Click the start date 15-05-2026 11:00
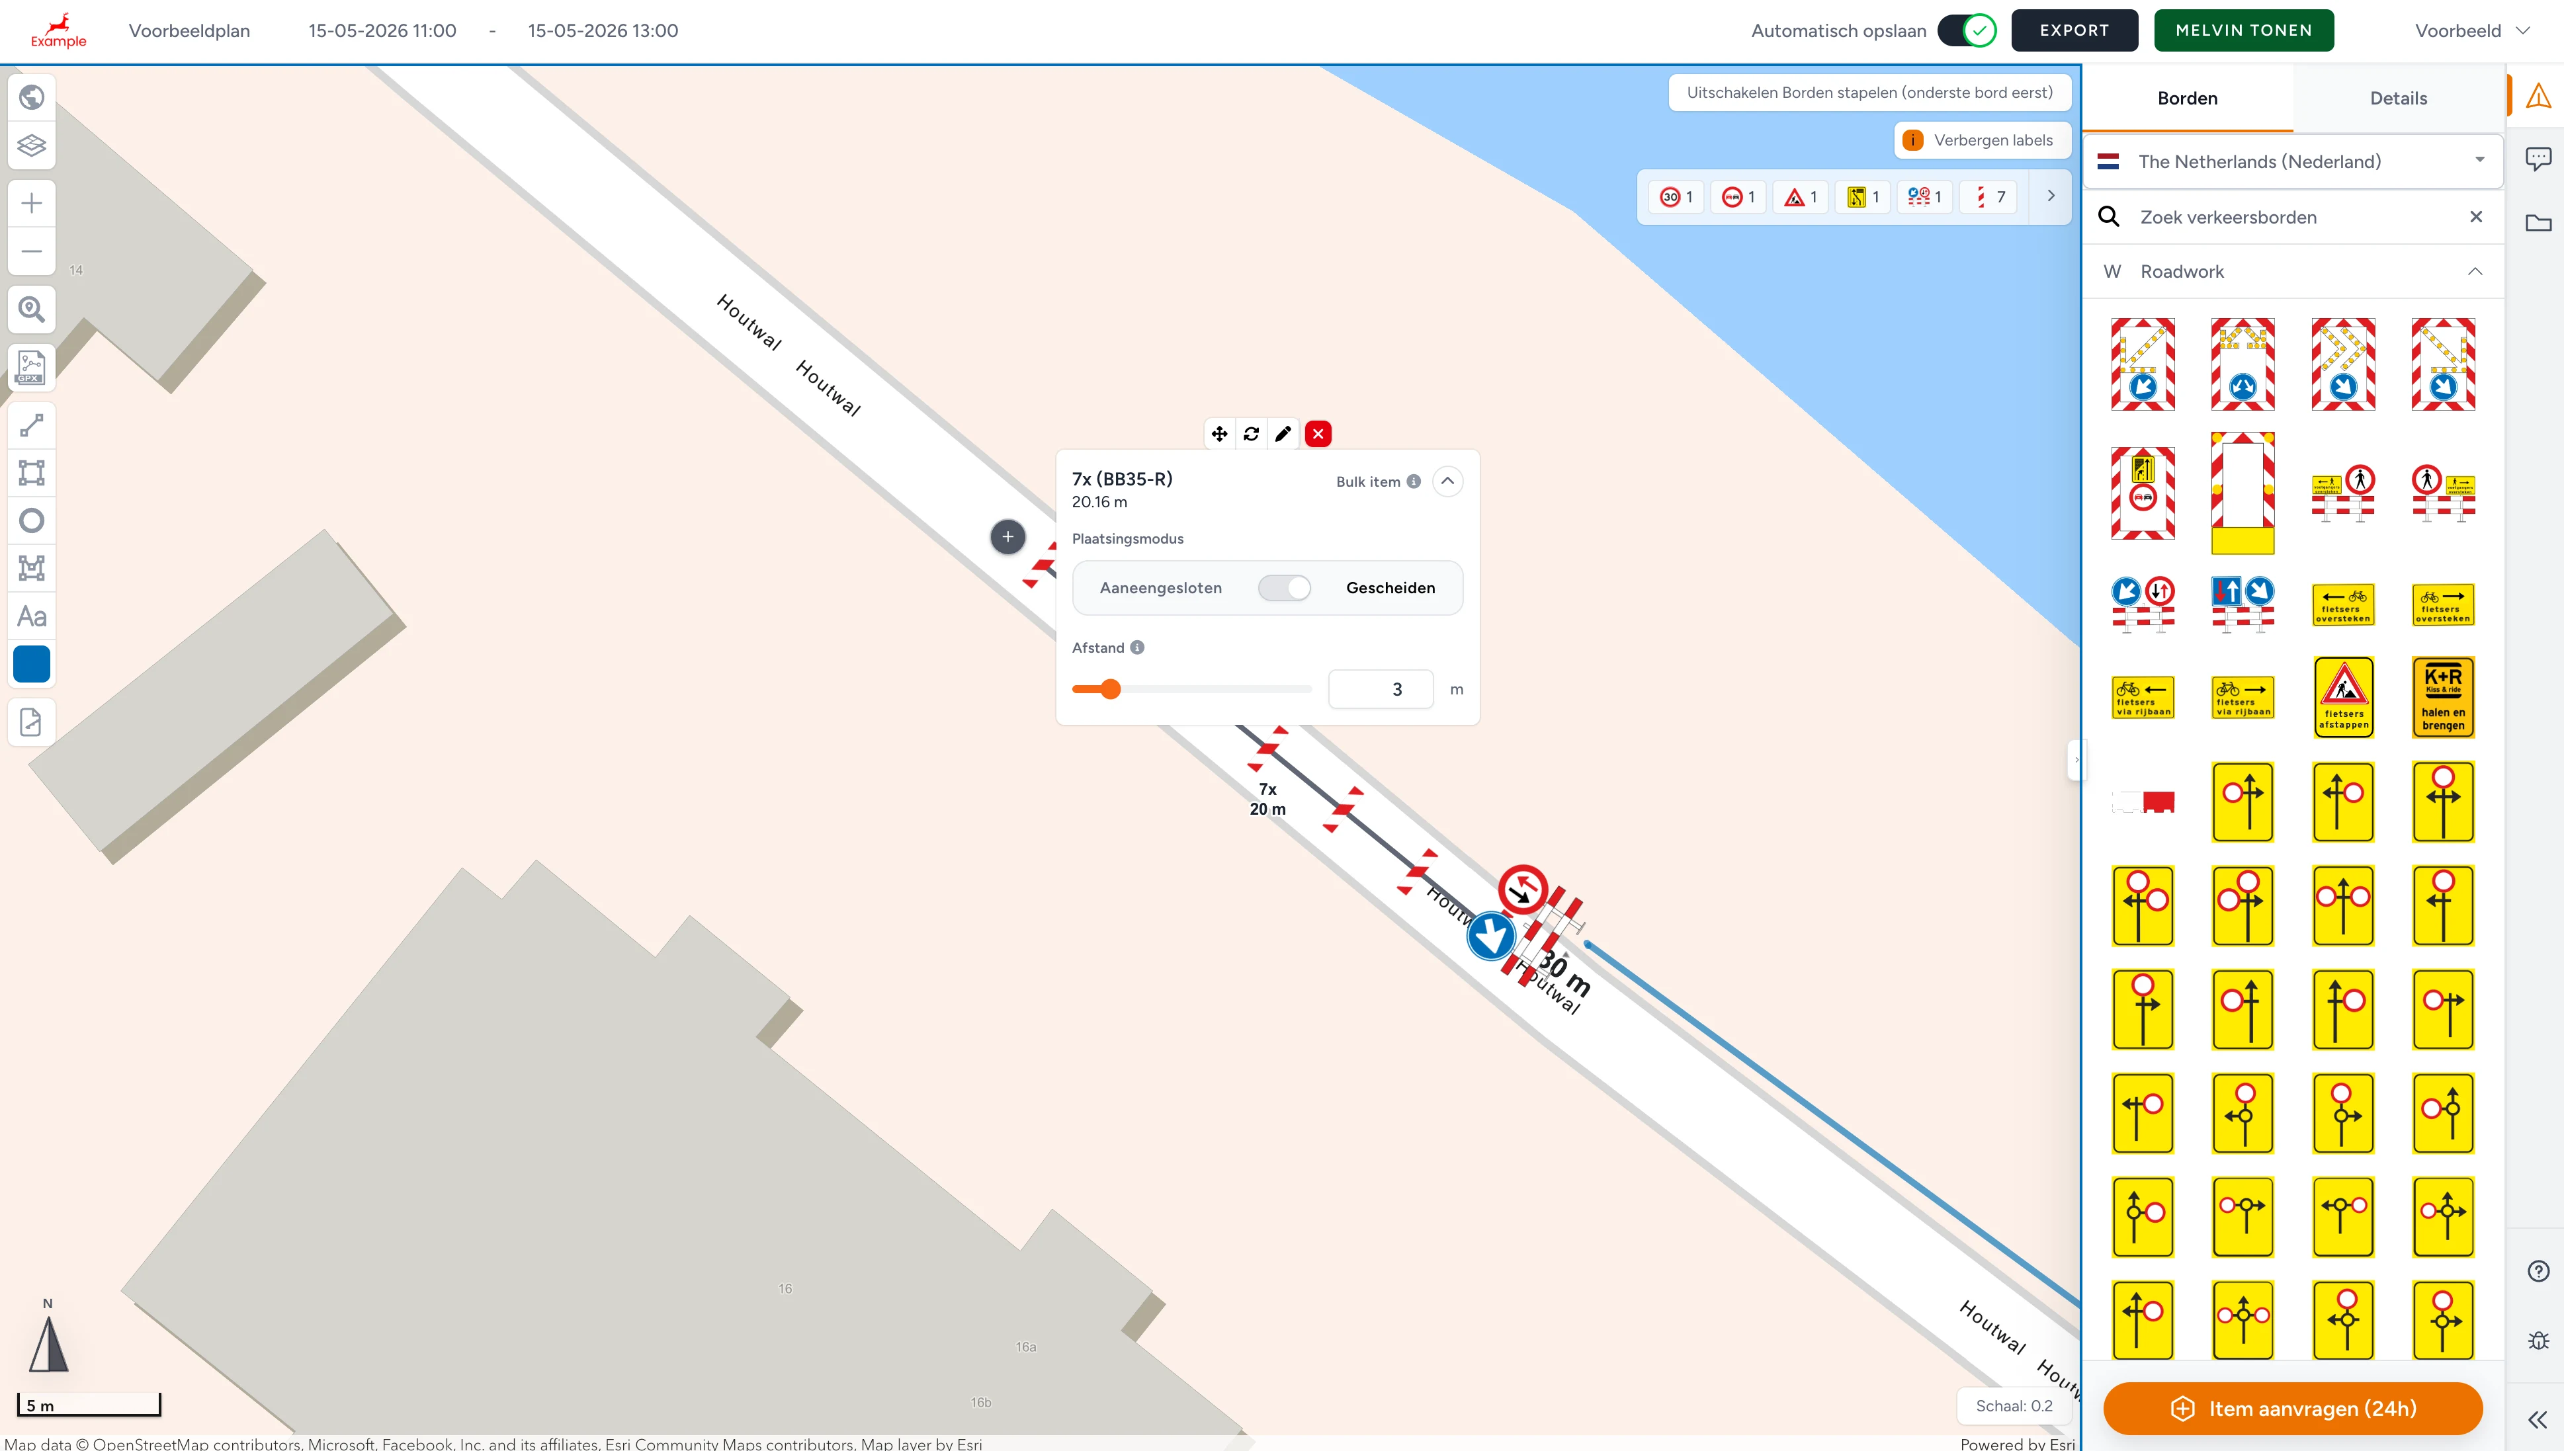 382,31
